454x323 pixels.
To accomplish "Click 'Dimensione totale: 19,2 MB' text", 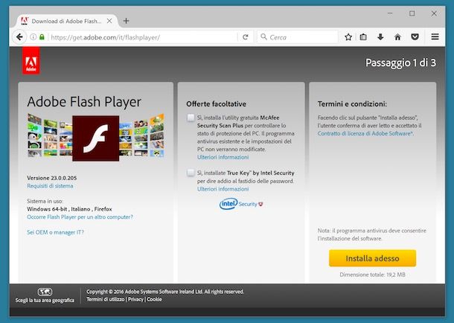I will click(x=372, y=275).
